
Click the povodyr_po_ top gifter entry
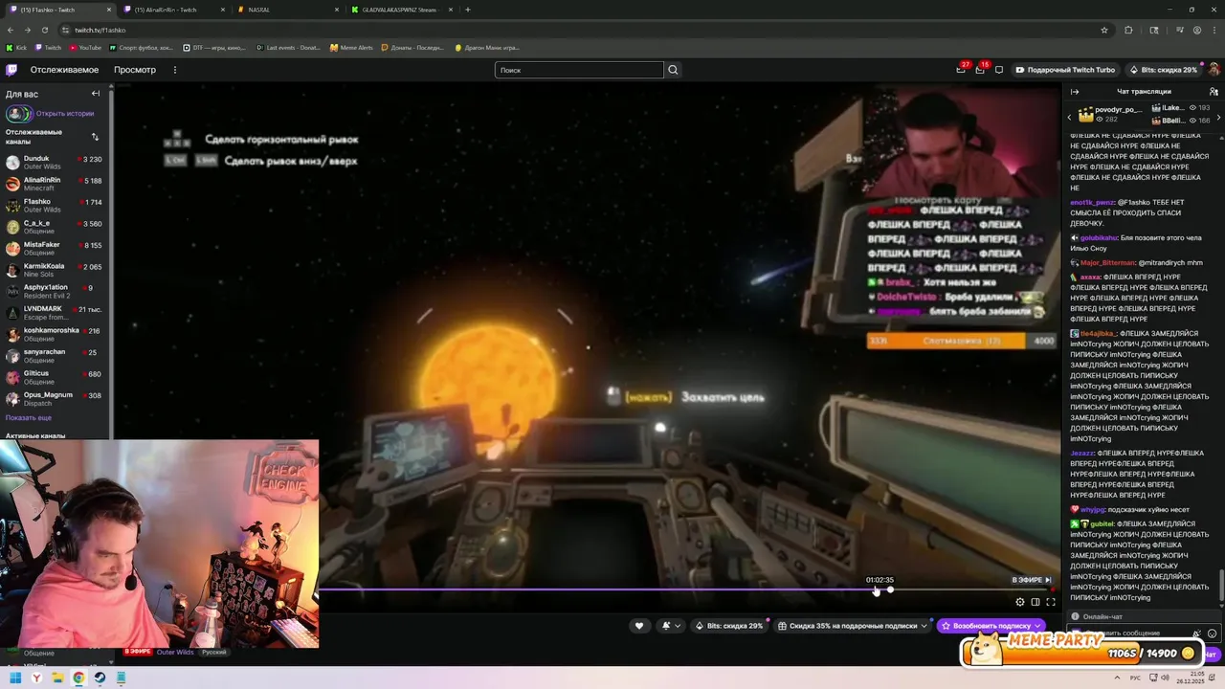pos(1110,114)
